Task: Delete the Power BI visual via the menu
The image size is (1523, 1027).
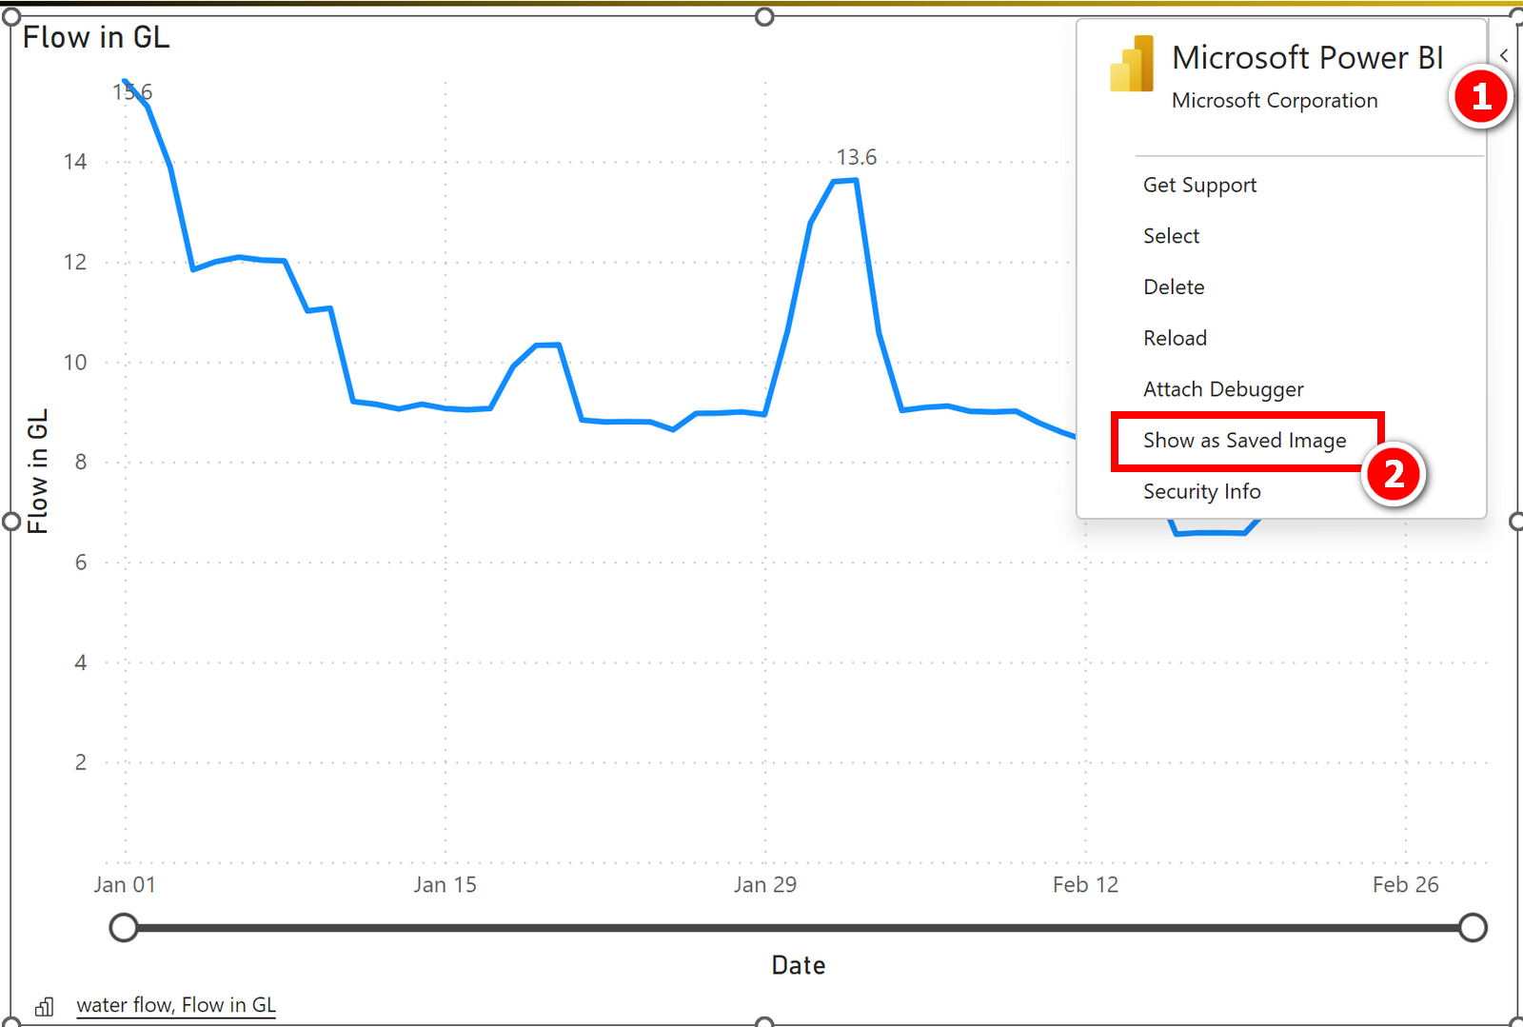Action: 1174,286
